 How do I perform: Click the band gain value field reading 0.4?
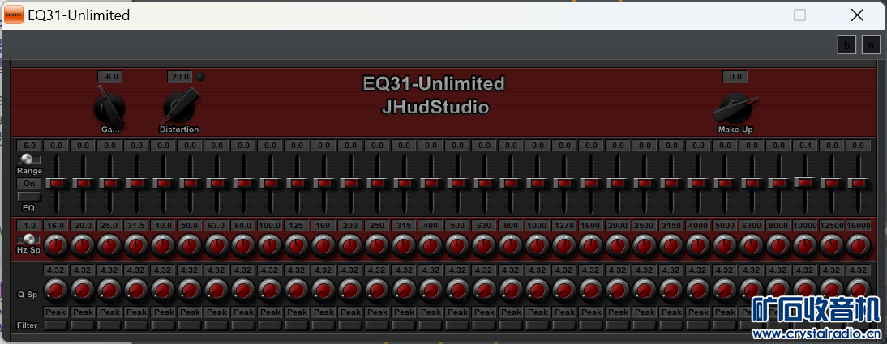tap(806, 145)
